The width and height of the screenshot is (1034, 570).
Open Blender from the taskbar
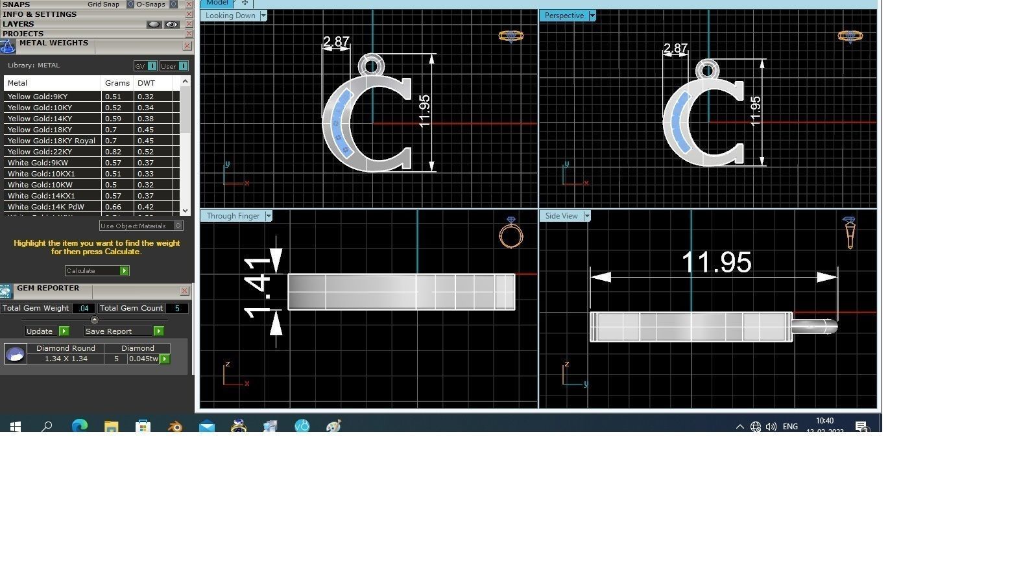175,426
